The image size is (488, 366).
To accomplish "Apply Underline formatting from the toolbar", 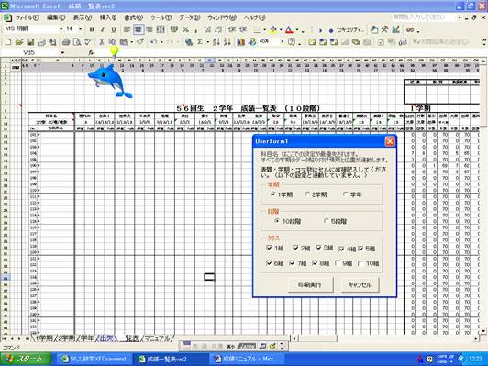I will pyautogui.click(x=114, y=29).
